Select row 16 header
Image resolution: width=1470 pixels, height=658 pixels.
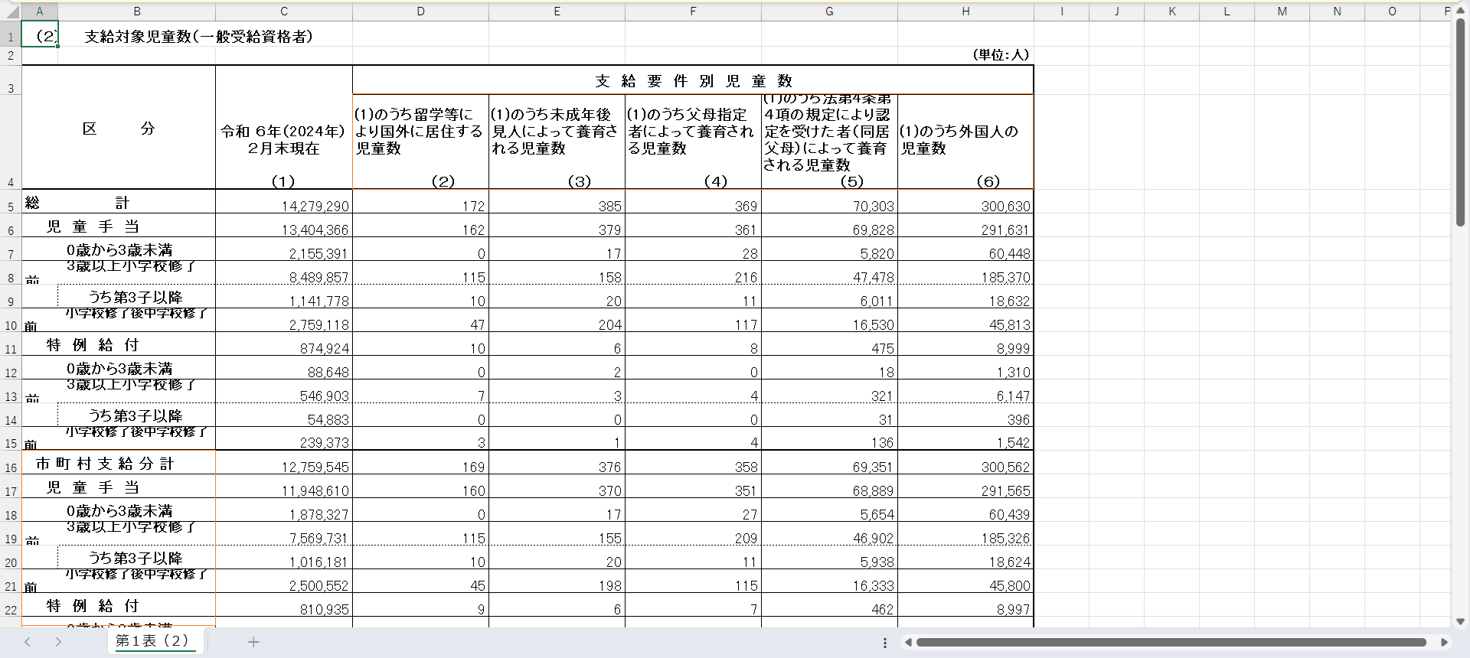(x=11, y=467)
